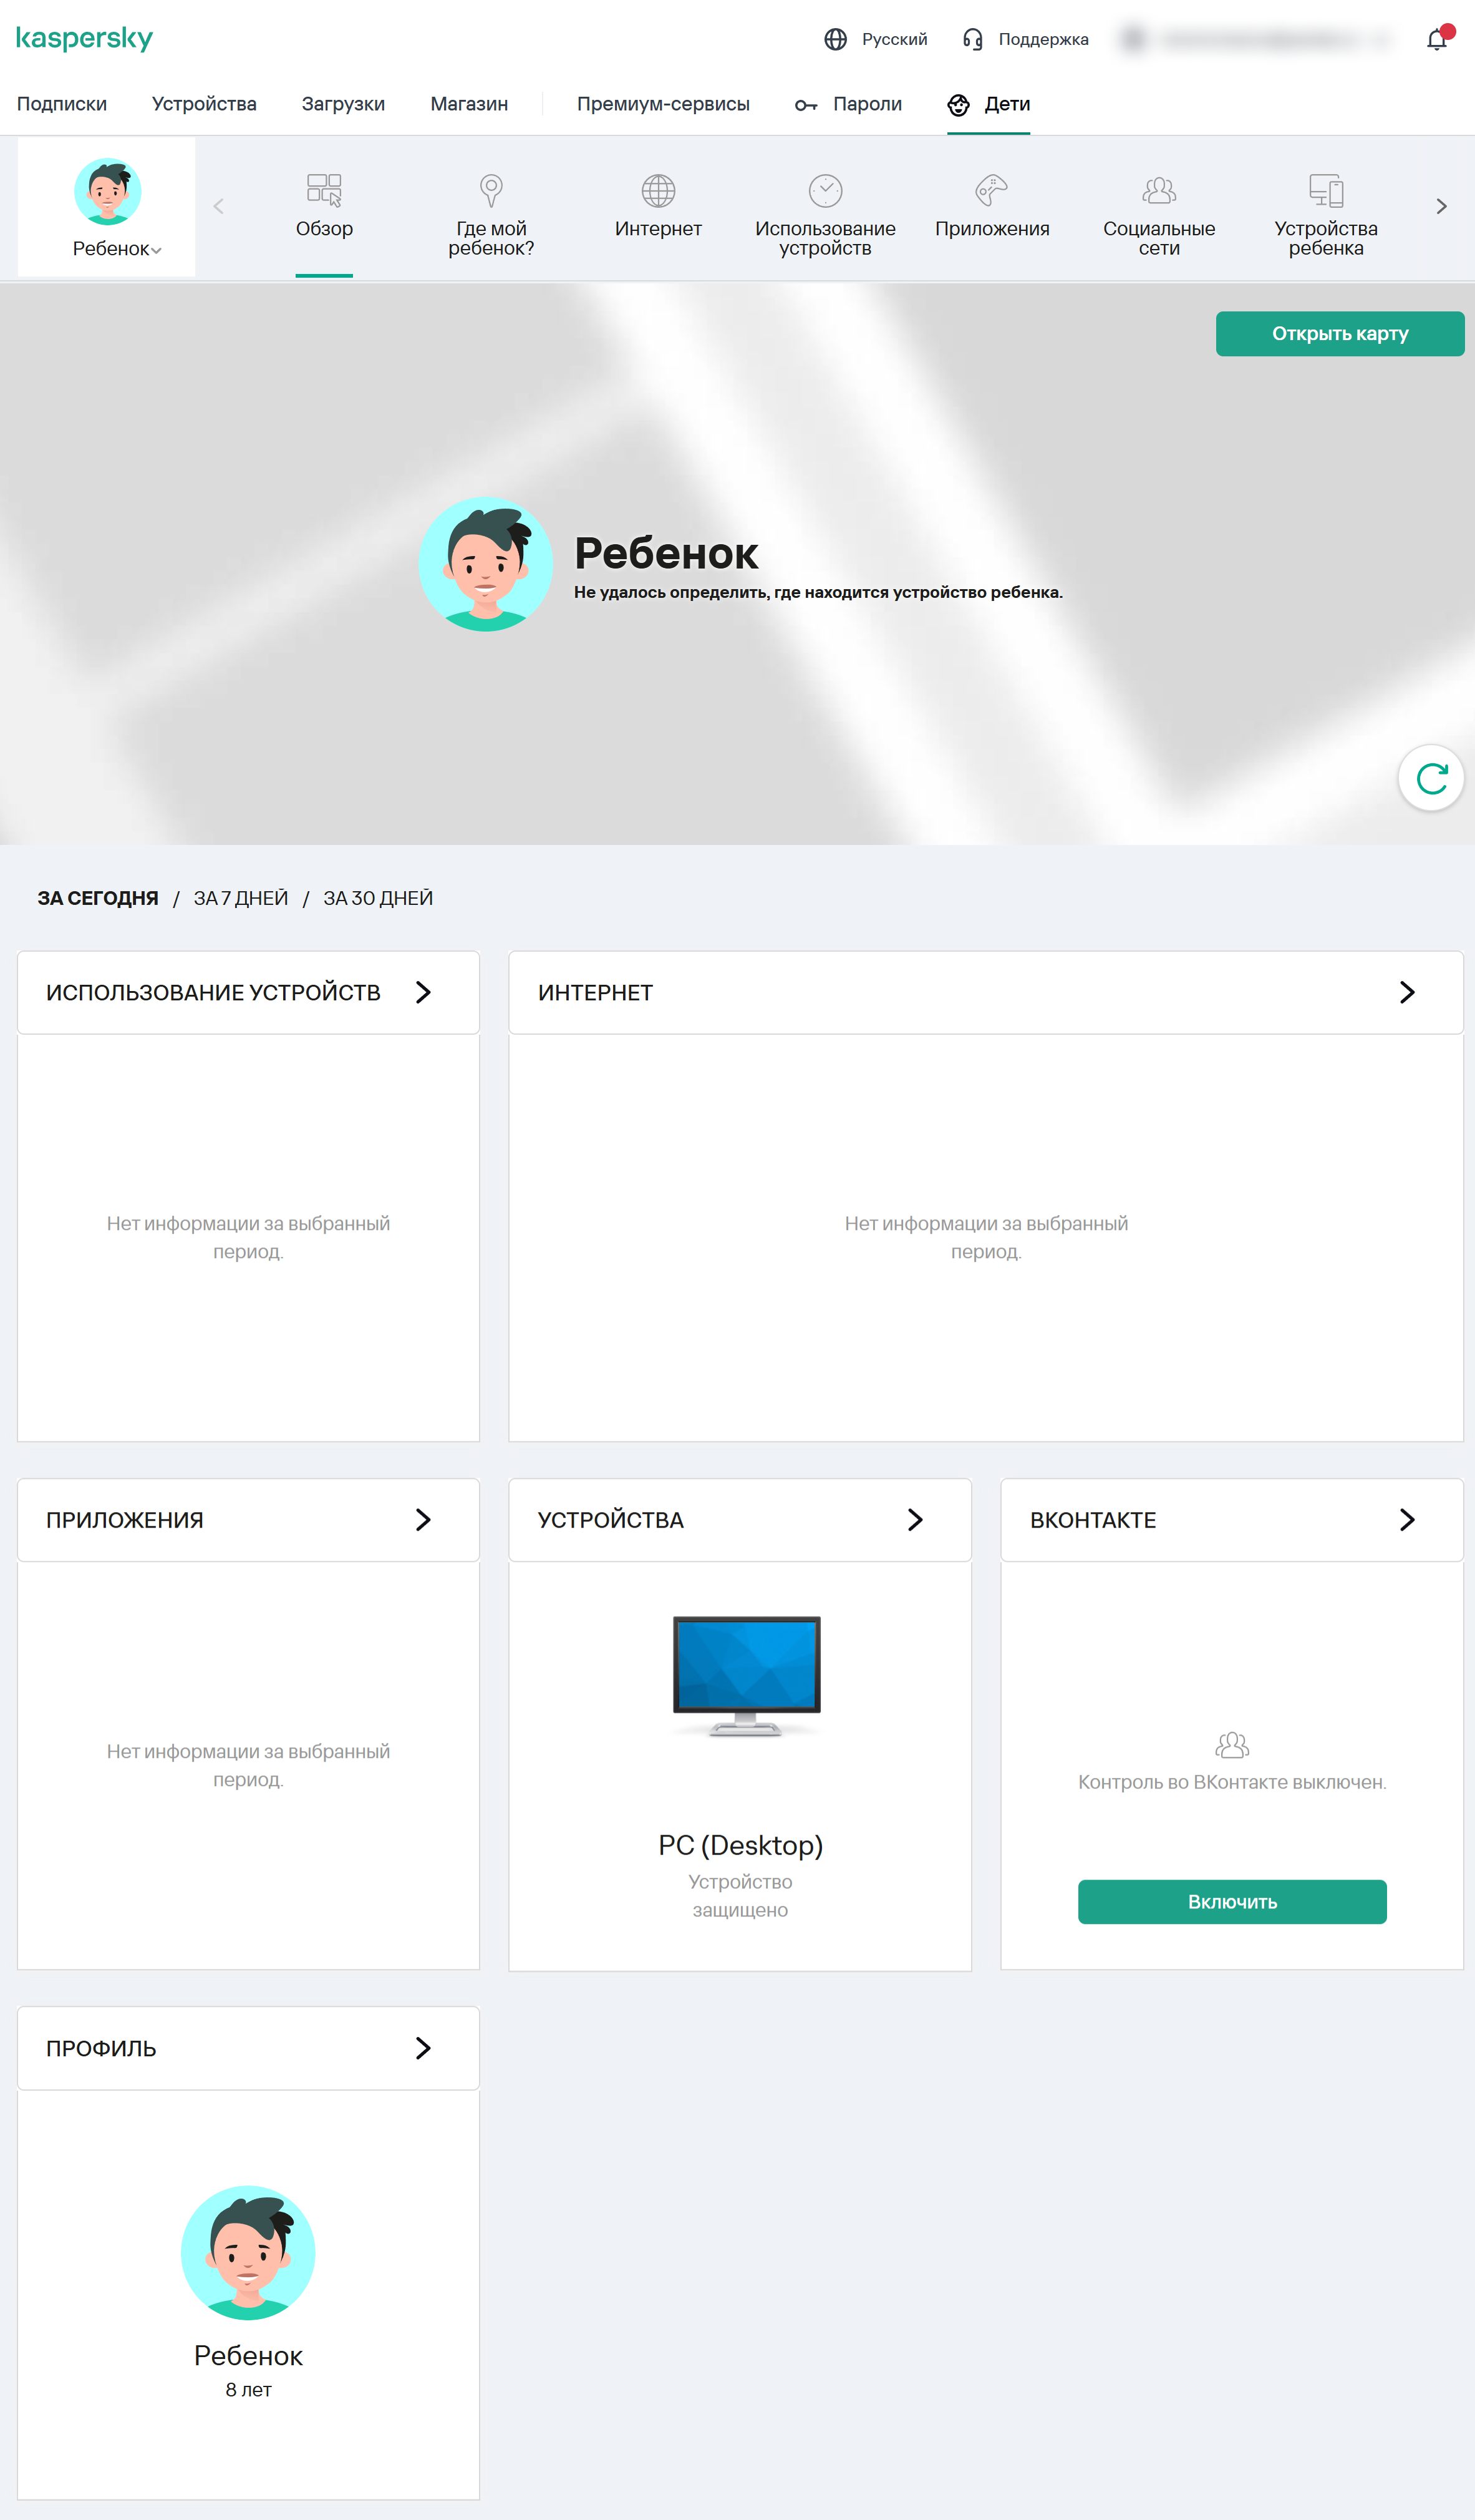Expand the 'ИСПОЛЬЗОВАНИЕ УСТРОЙСТВ' card arrow

click(423, 992)
